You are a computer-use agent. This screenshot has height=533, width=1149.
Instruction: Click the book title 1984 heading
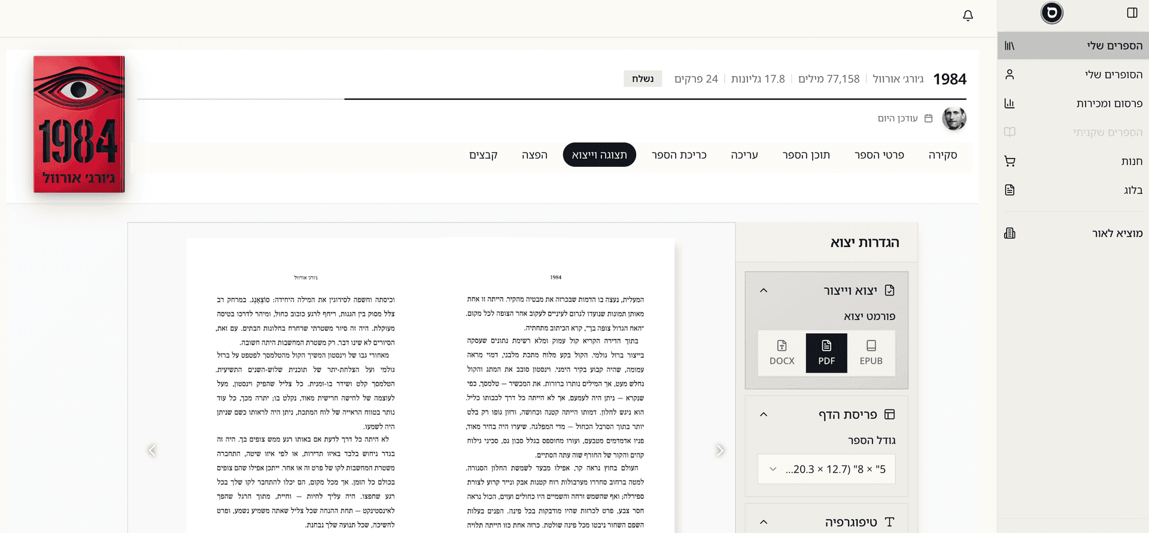coord(950,79)
